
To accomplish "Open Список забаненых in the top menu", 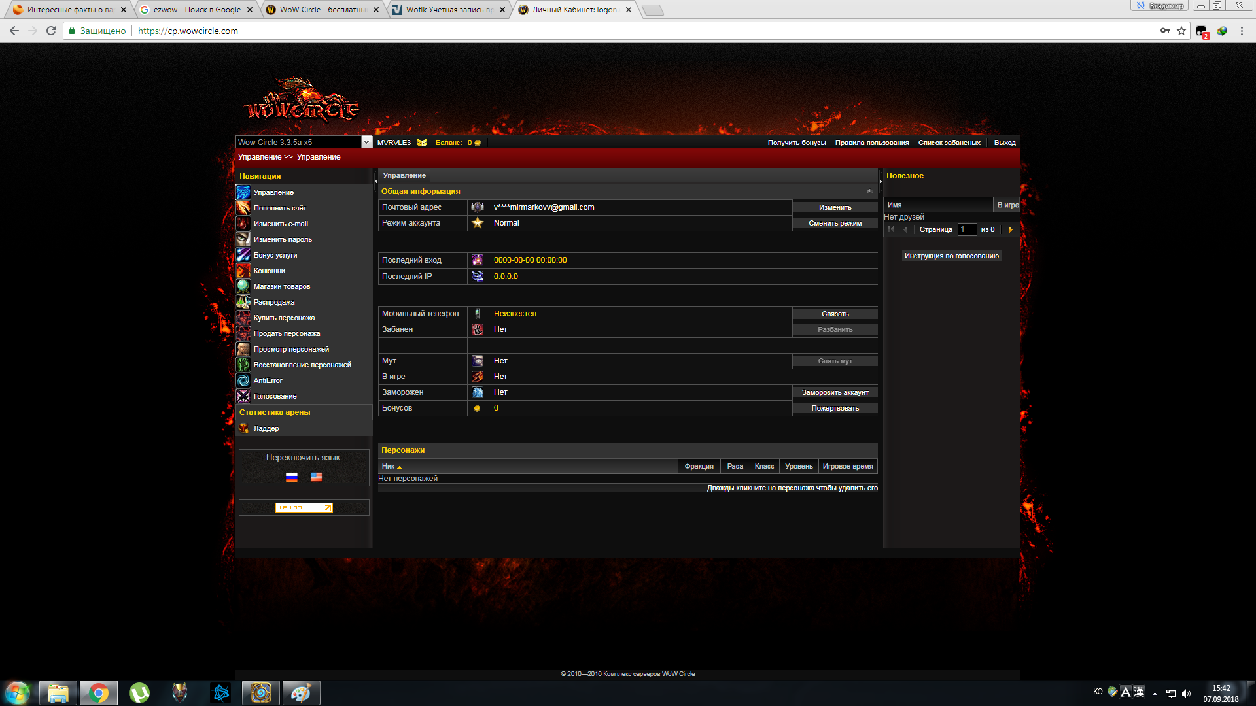I will click(x=949, y=143).
